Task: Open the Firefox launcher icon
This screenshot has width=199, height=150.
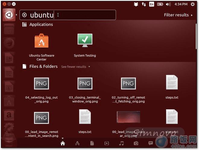Action: (x=9, y=43)
